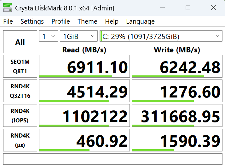Open the Language menu
This screenshot has height=165, width=225.
tap(140, 21)
